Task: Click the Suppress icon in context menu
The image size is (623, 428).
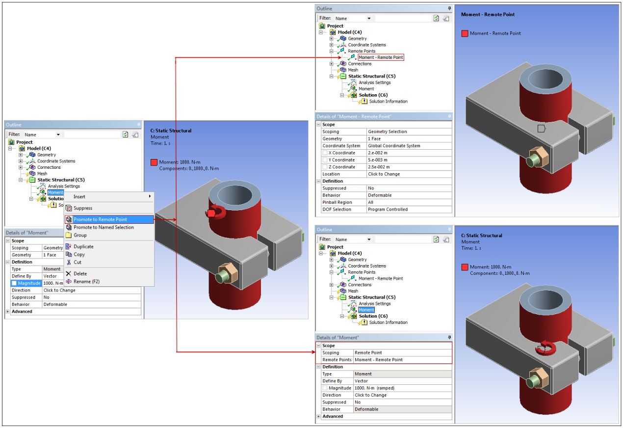Action: tap(69, 208)
